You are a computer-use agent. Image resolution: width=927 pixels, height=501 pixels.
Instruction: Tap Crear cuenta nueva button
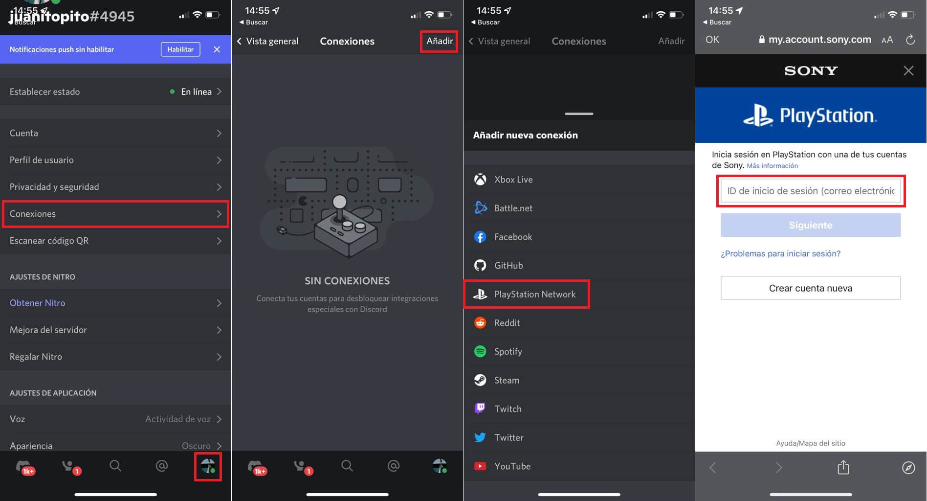811,288
